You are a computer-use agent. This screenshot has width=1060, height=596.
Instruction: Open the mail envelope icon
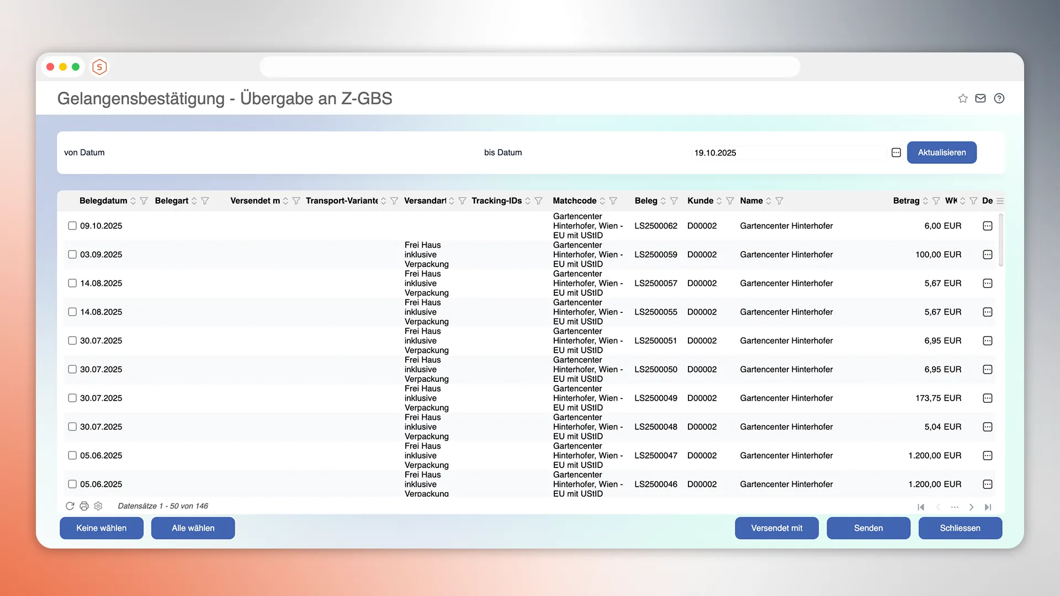pyautogui.click(x=981, y=98)
